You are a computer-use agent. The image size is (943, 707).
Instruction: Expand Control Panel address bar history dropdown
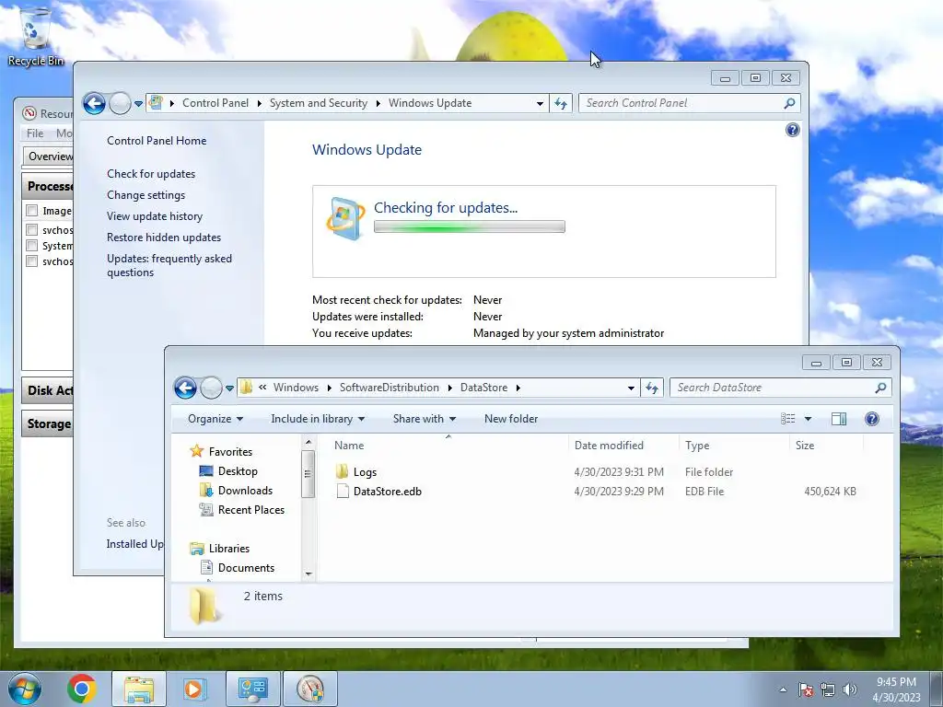click(540, 103)
